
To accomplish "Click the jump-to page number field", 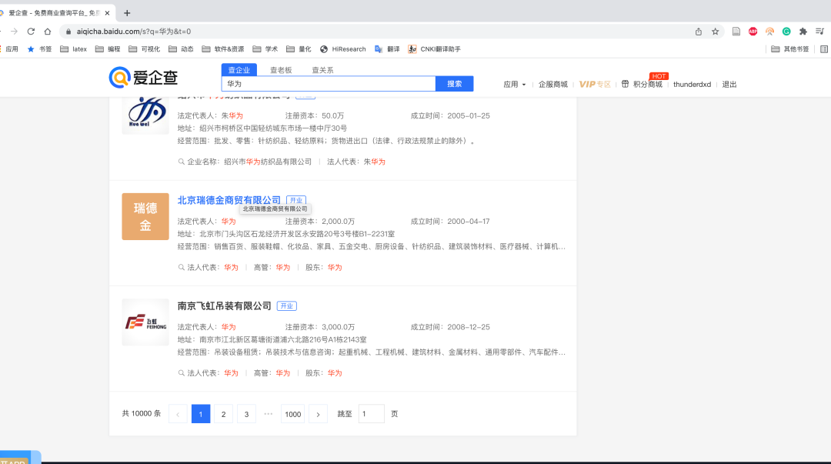I will coord(371,414).
